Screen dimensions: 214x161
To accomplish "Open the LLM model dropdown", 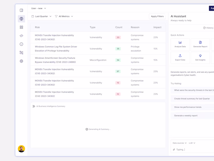I will coord(192,143).
